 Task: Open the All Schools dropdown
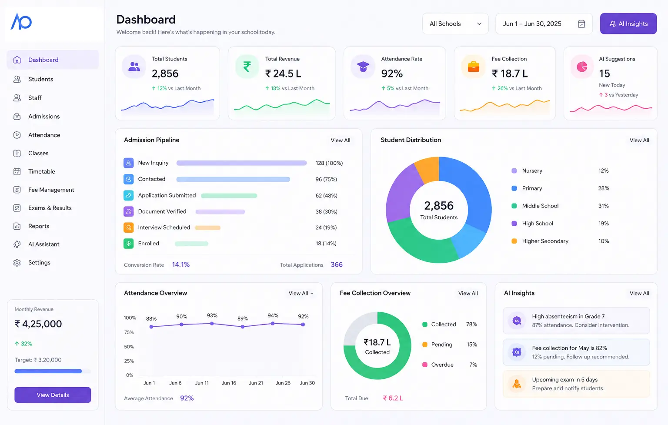455,24
